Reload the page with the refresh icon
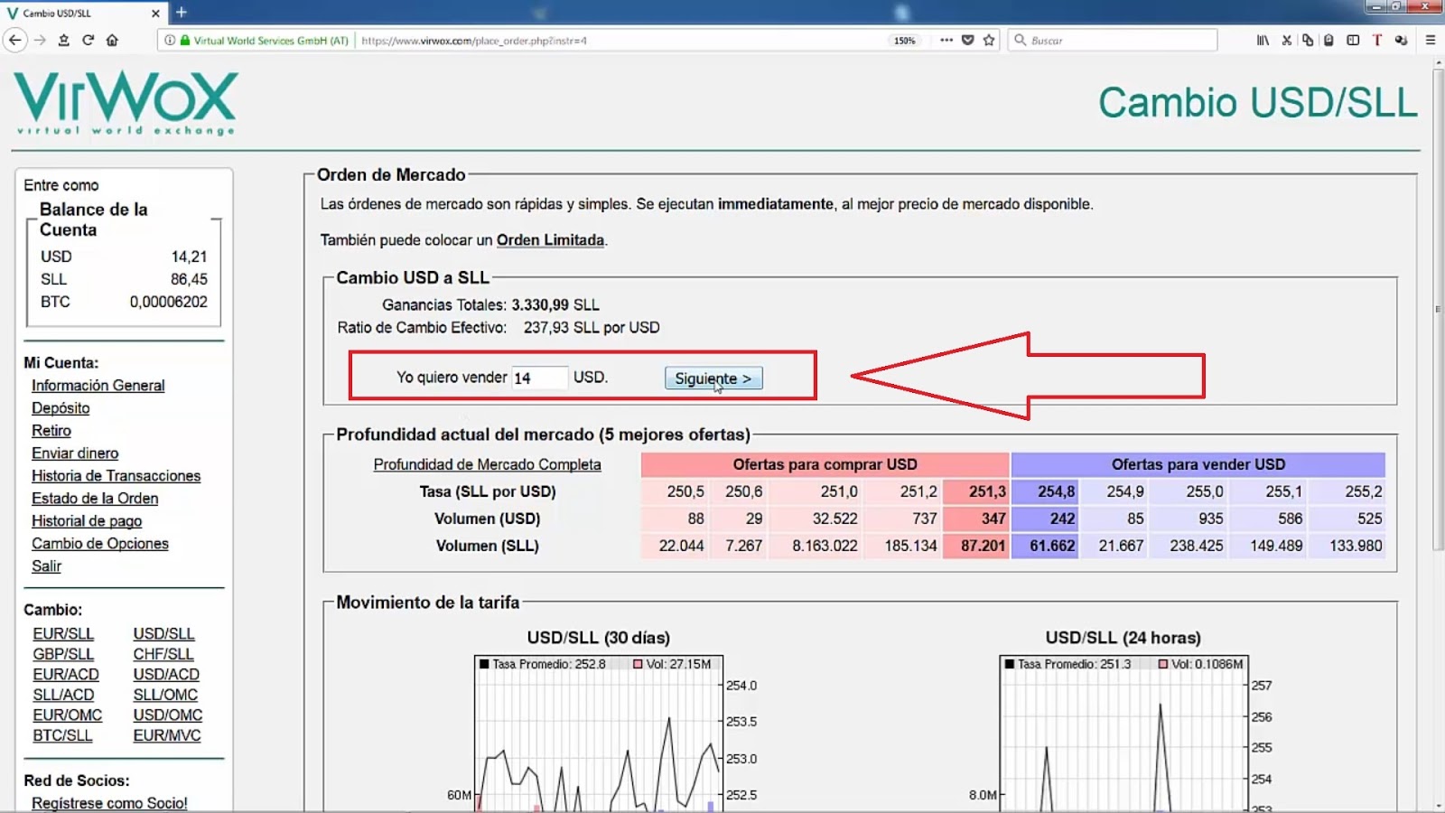This screenshot has height=813, width=1445. click(88, 40)
